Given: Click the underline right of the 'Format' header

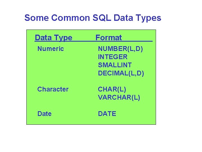Looking at the screenshot, I should tap(137, 41).
